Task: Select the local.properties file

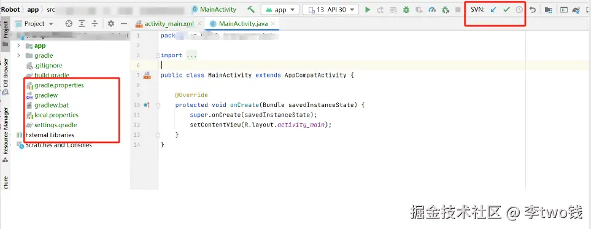Action: click(56, 115)
